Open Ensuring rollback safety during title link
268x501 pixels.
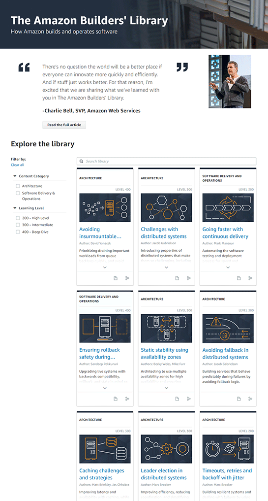[x=99, y=353]
